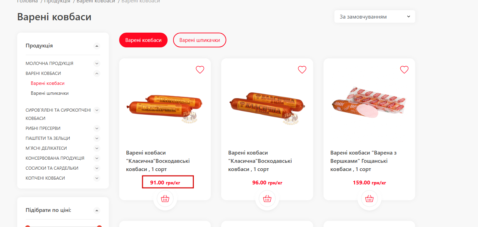
Task: Open "Варена з Вершками" product image
Action: pyautogui.click(x=369, y=103)
